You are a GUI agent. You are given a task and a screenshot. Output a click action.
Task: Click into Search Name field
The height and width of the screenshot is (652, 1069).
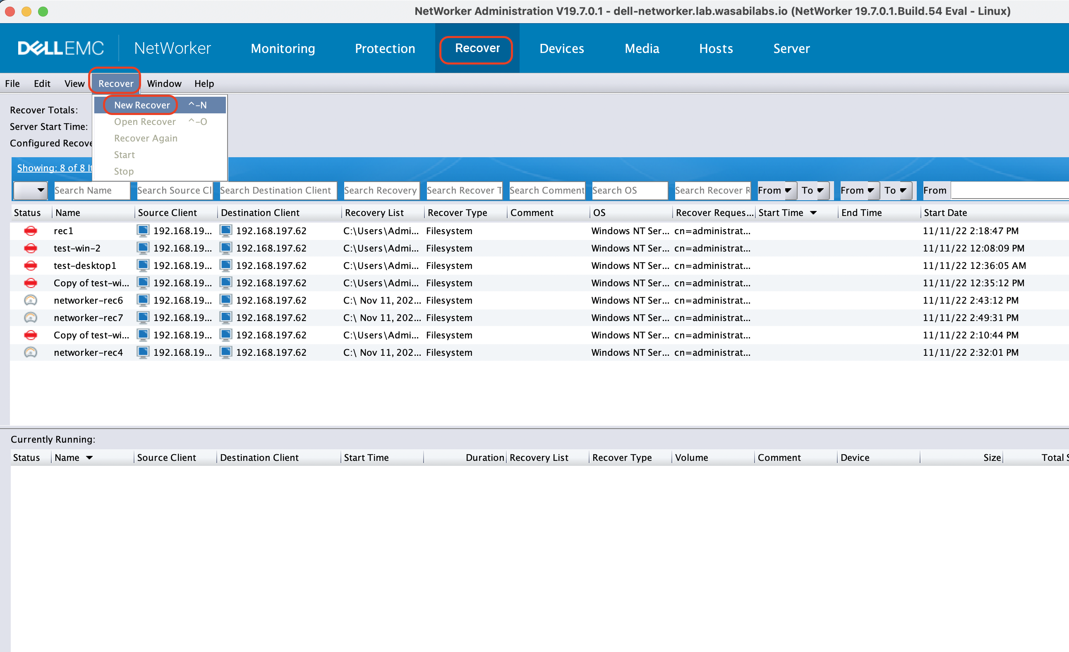[x=91, y=190]
